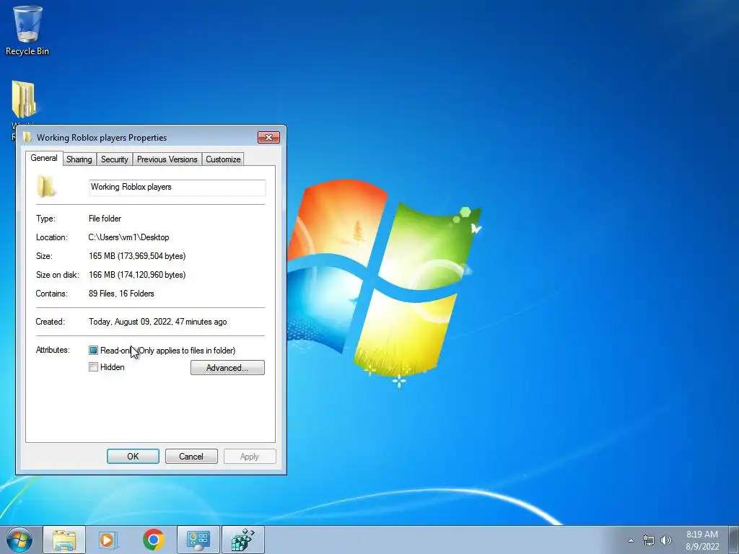
Task: Click the greyed-out Apply button
Action: [250, 457]
